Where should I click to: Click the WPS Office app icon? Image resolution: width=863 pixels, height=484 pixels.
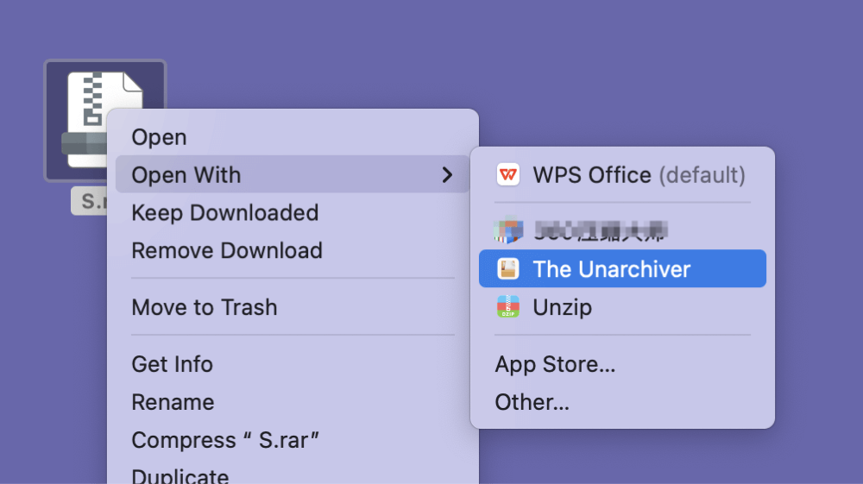(x=508, y=175)
